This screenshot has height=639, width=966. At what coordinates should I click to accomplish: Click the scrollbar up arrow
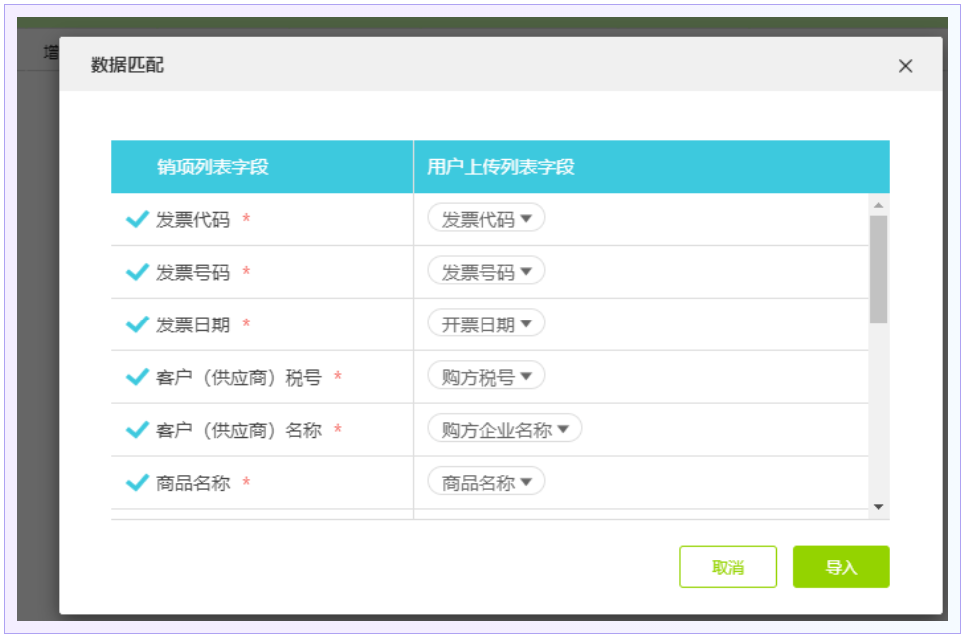click(x=878, y=205)
